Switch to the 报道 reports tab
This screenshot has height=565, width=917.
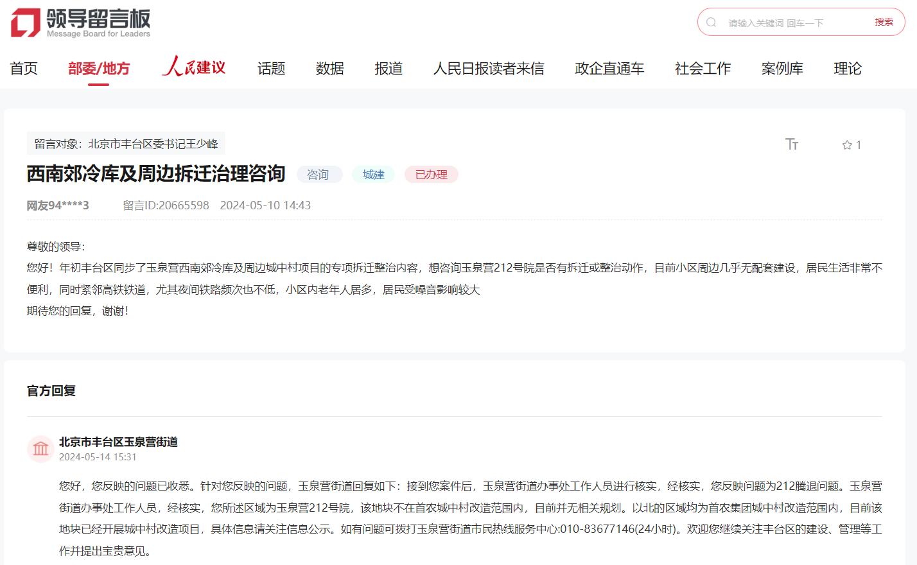pyautogui.click(x=389, y=69)
